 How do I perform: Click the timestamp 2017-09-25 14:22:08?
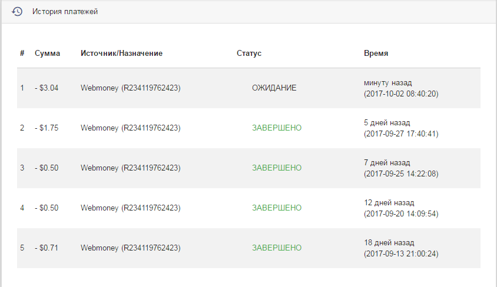(401, 173)
